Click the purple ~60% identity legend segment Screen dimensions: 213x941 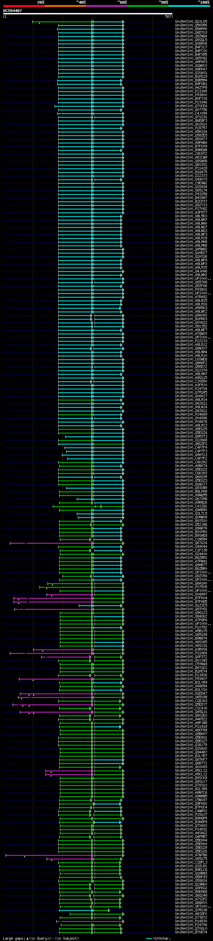coord(107,6)
